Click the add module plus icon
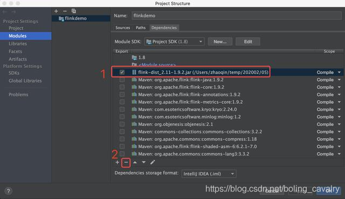Screen dimensions: 345x199 tap(56, 11)
